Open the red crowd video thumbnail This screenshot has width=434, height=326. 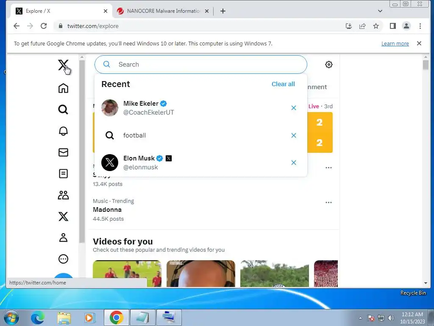click(x=326, y=273)
